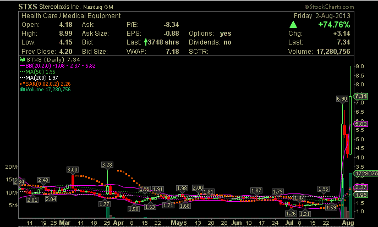Click the Low price 4.15
The image size is (378, 227).
pyautogui.click(x=65, y=42)
